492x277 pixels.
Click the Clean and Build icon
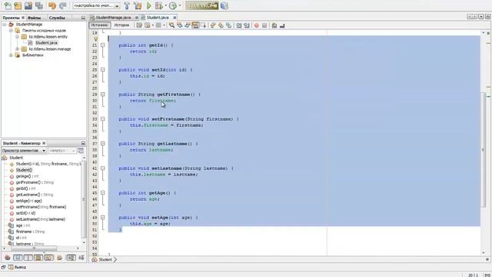(x=138, y=5)
